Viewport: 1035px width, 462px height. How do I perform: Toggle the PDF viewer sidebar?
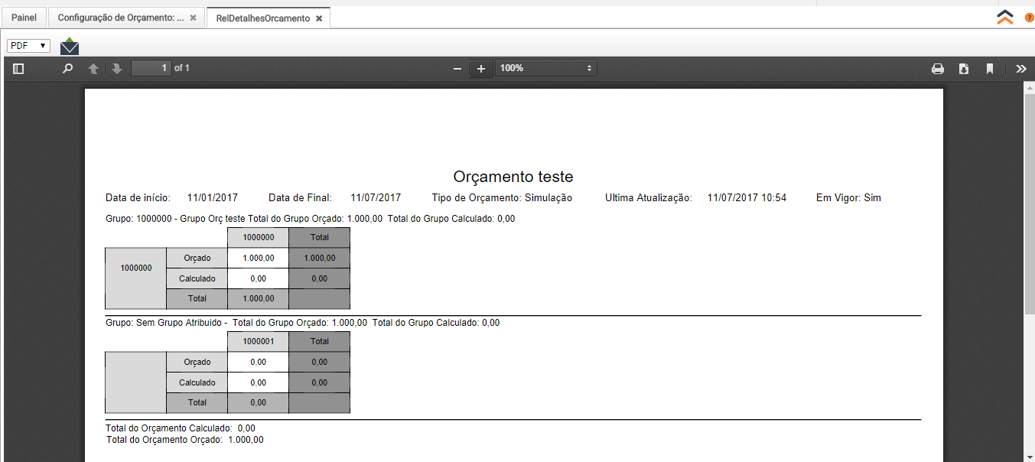[19, 69]
